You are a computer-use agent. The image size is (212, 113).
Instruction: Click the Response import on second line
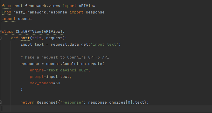tap(95, 12)
